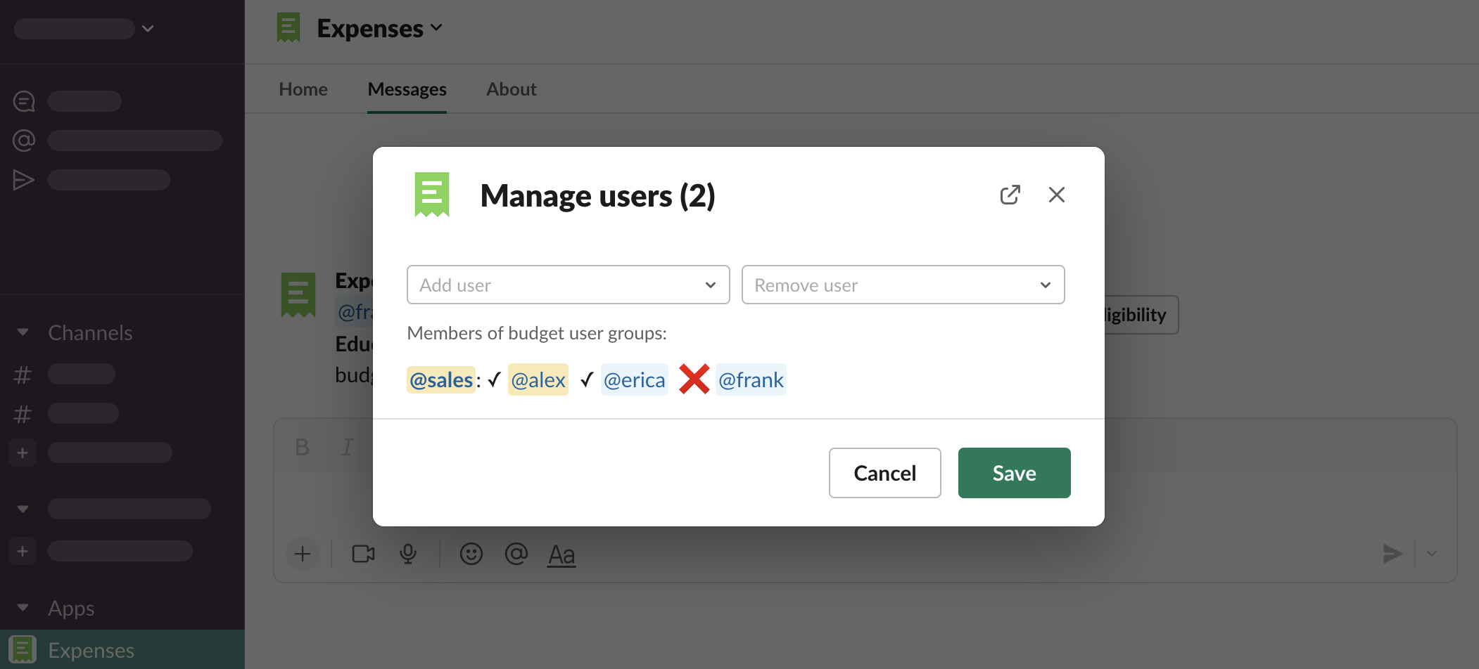Click the mention @ icon in composer
1479x669 pixels.
point(516,554)
